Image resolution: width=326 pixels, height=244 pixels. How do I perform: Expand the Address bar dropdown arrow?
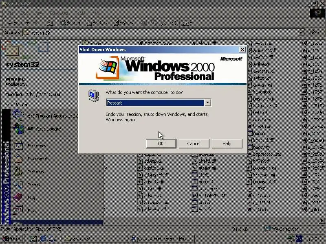(x=301, y=33)
